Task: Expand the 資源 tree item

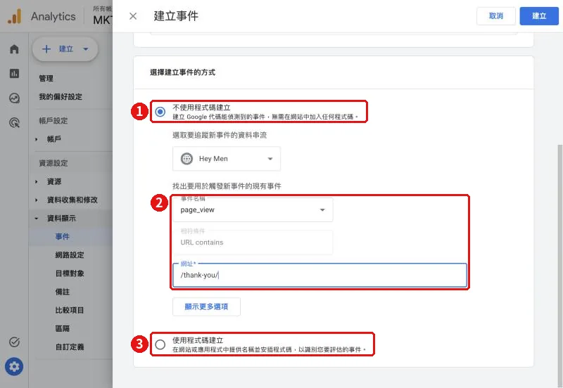Action: click(37, 182)
